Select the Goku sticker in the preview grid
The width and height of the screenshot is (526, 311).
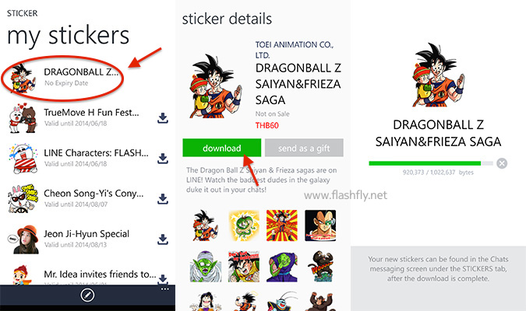201,225
